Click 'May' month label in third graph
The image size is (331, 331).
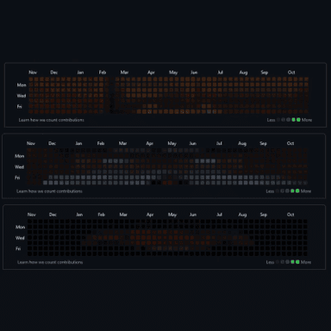(x=172, y=215)
